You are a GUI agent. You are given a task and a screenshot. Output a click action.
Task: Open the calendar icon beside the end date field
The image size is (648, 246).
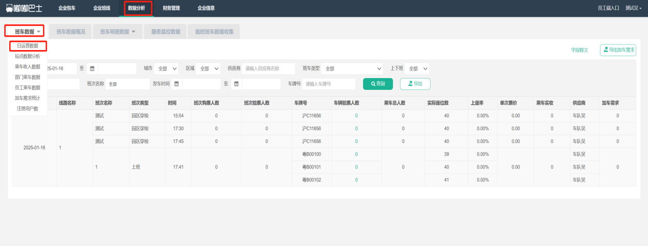coord(93,68)
